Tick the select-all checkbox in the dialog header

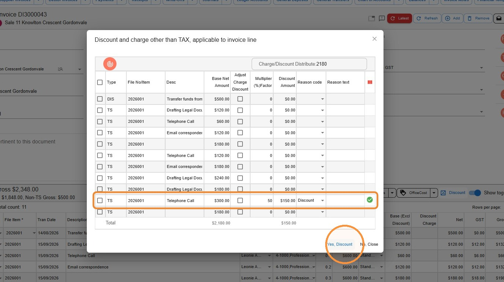[100, 82]
